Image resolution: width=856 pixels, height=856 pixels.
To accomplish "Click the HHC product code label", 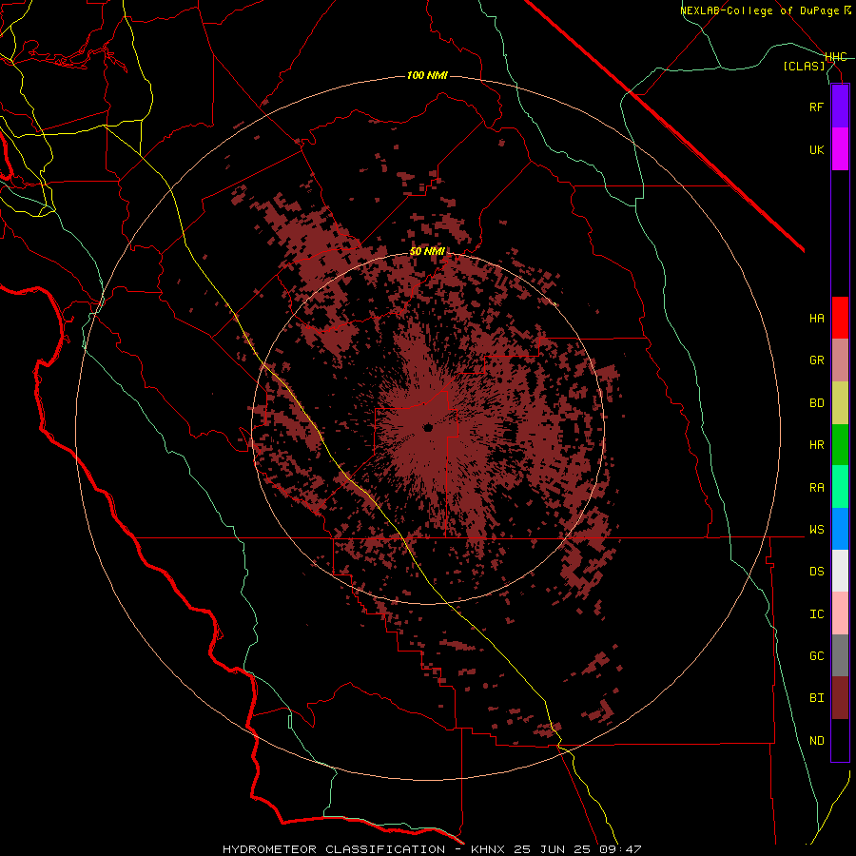I will (x=836, y=57).
